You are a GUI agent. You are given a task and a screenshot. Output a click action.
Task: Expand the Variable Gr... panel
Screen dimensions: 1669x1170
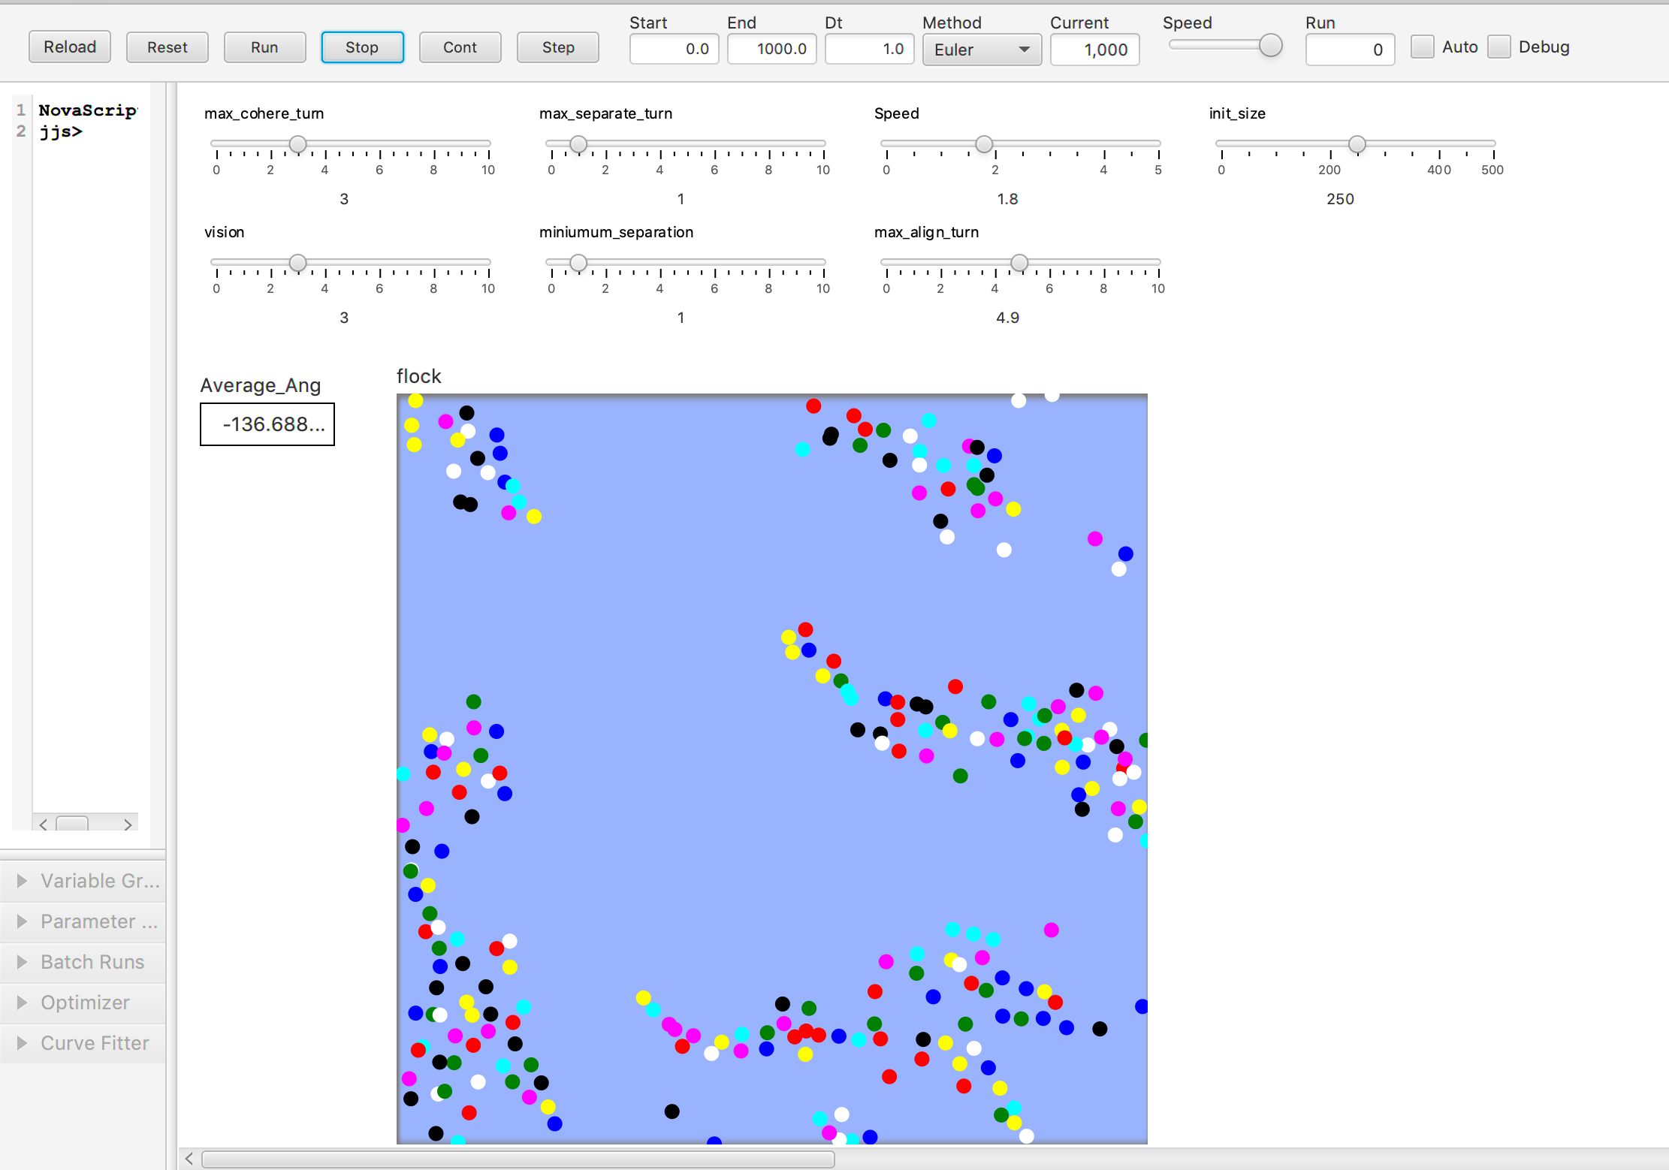[83, 881]
